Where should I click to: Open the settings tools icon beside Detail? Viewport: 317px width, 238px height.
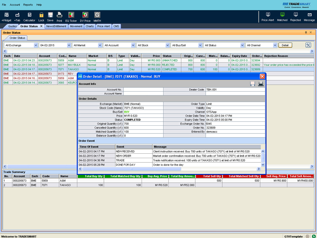308,45
